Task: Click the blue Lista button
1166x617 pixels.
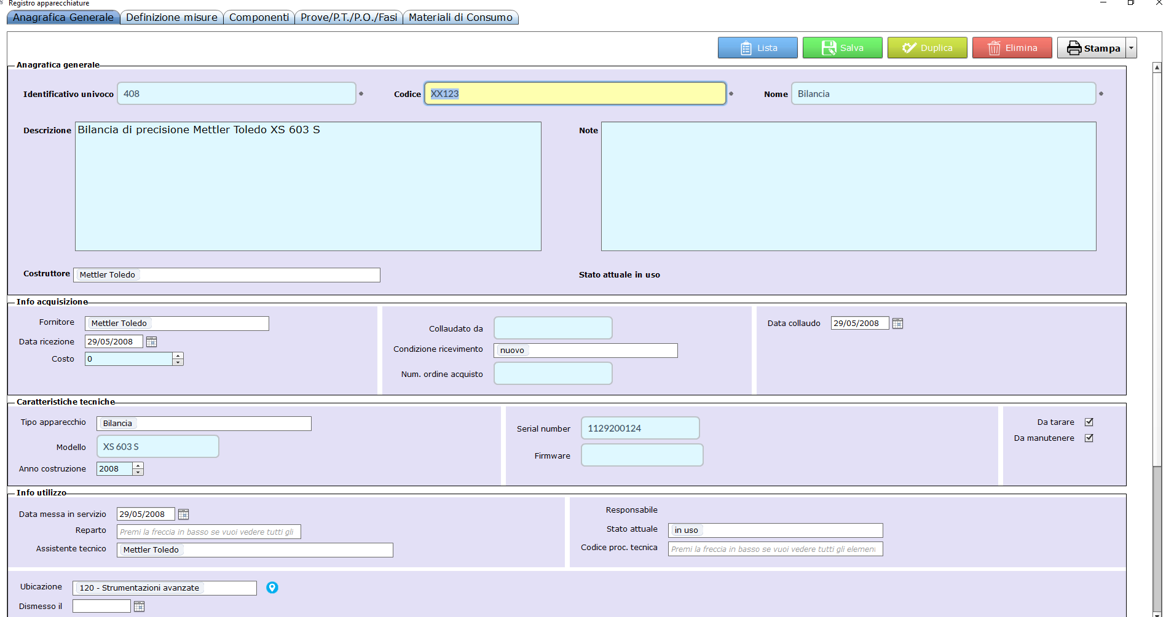Action: (757, 48)
